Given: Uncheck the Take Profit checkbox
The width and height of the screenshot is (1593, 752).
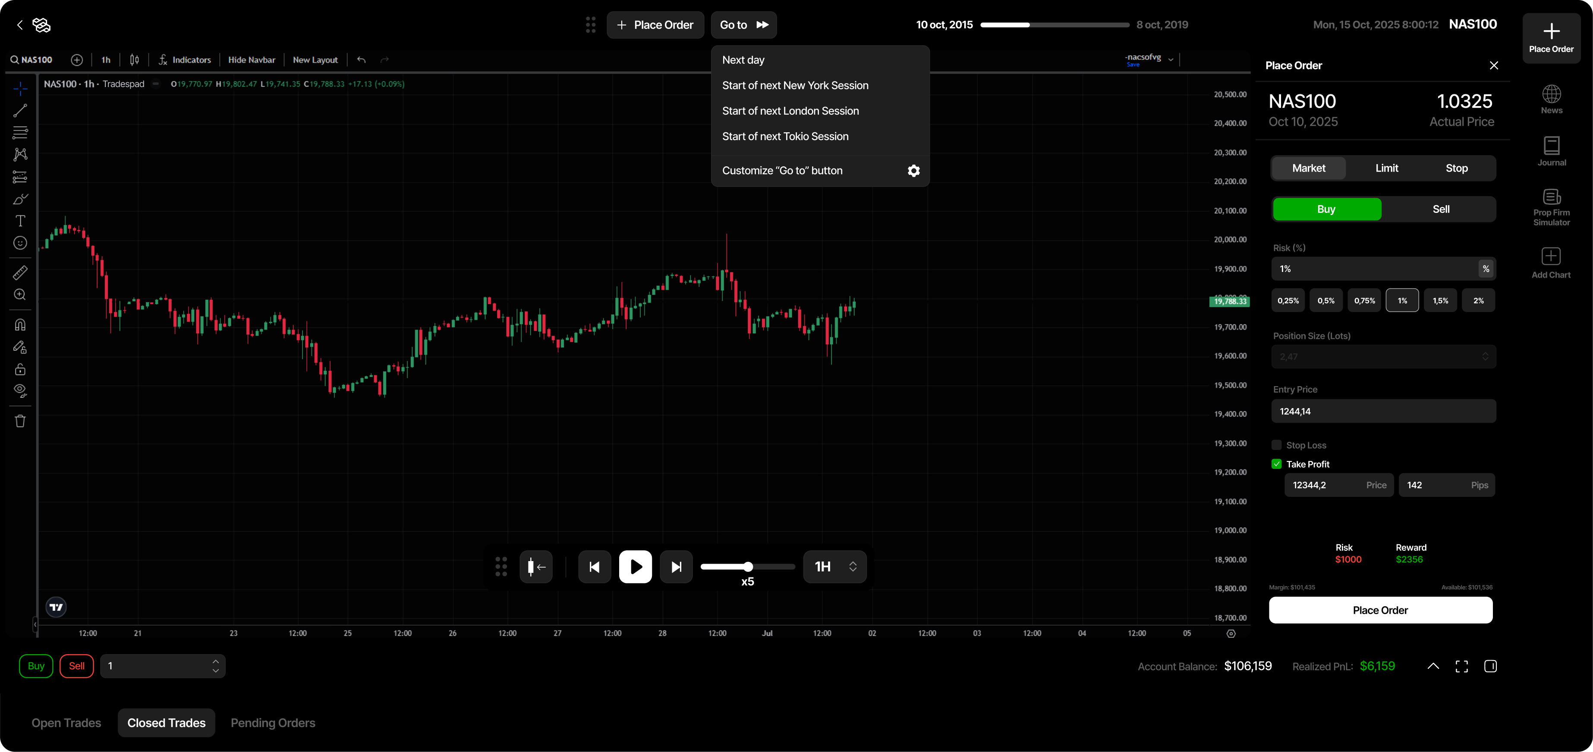Looking at the screenshot, I should coord(1276,464).
